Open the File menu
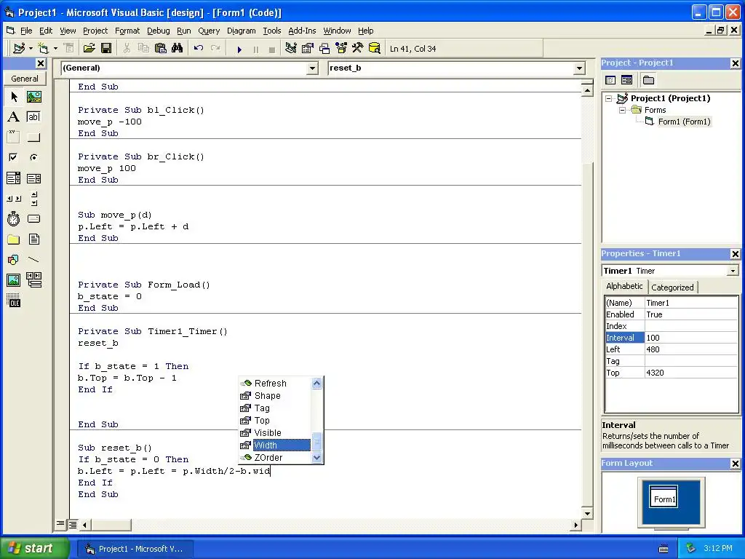745x559 pixels. [26, 31]
